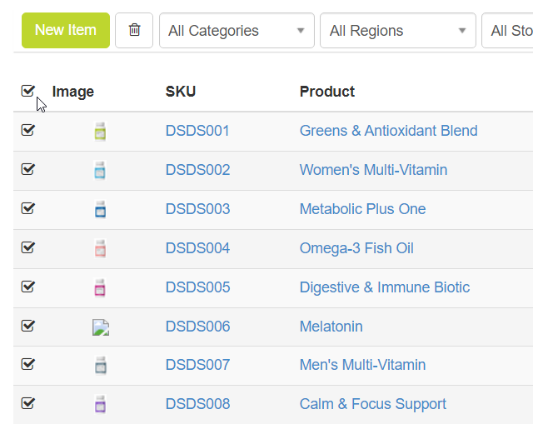Screen dimensions: 533x429
Task: Click the Calm & Focus Support bottle icon
Action: [101, 404]
